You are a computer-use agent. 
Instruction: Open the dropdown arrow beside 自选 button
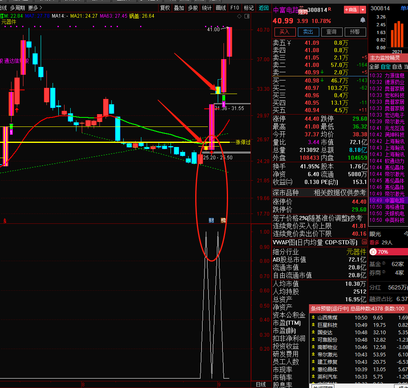[x=363, y=10]
